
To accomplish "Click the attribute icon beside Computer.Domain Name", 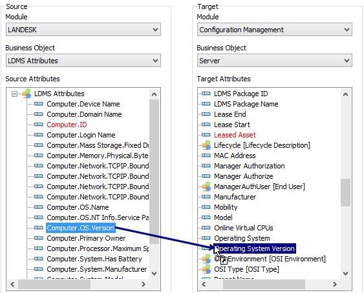I will (39, 114).
